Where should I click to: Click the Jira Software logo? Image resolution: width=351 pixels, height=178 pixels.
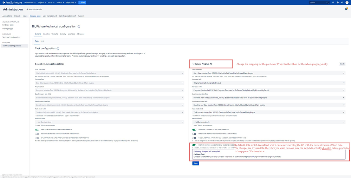tap(12, 2)
